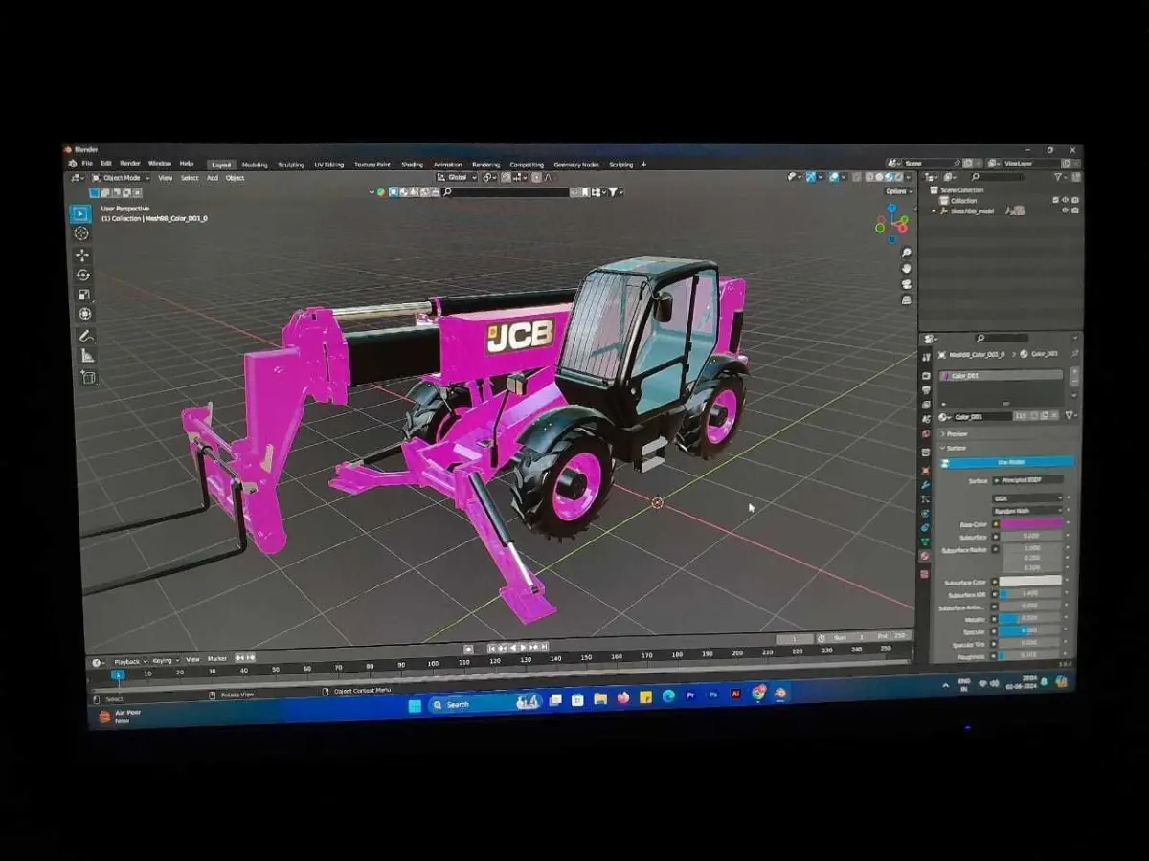Switch perspective/orthographic grid icon

906,299
